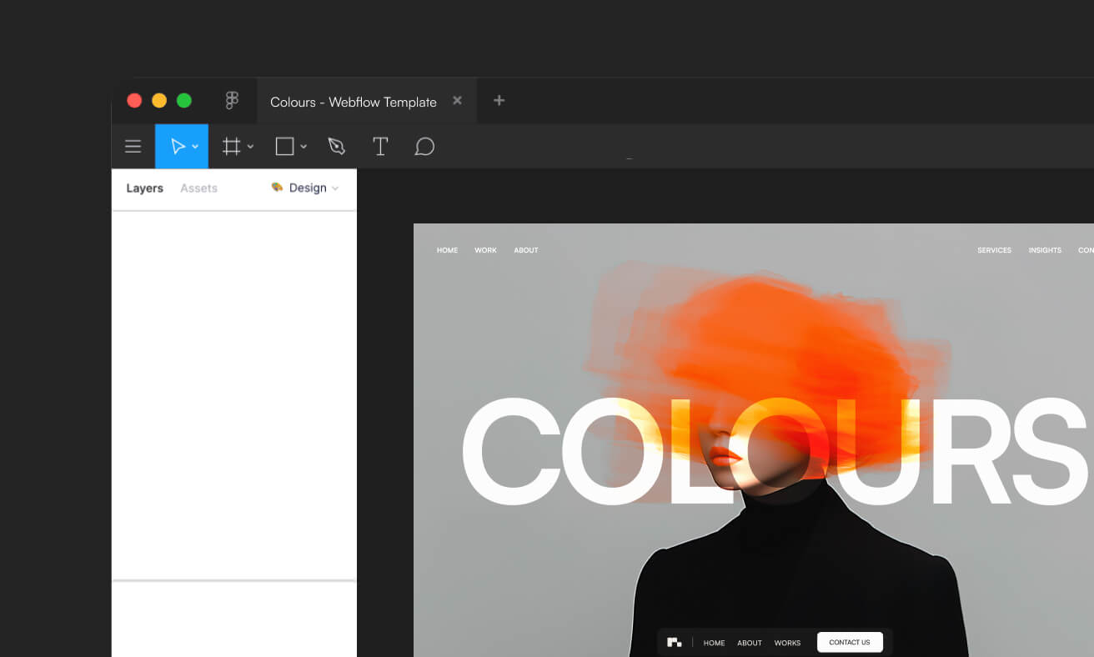Open the hamburger main menu
The width and height of the screenshot is (1094, 657).
tap(133, 147)
